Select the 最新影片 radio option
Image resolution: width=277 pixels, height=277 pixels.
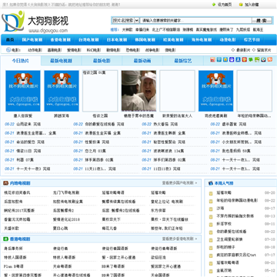[x=233, y=50]
